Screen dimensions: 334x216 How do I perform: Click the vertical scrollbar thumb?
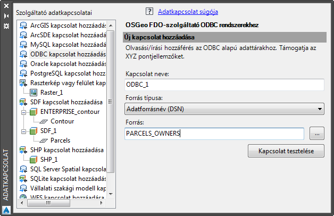[111, 102]
